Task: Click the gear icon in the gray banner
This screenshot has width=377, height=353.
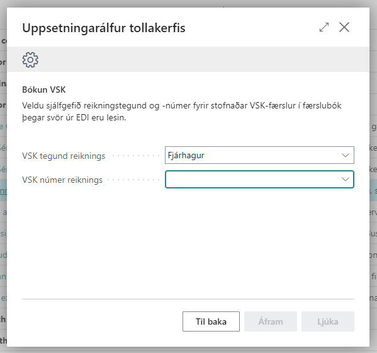Action: pos(30,59)
